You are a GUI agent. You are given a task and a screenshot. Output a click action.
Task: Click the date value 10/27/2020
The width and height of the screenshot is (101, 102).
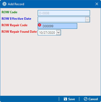coord(47,33)
